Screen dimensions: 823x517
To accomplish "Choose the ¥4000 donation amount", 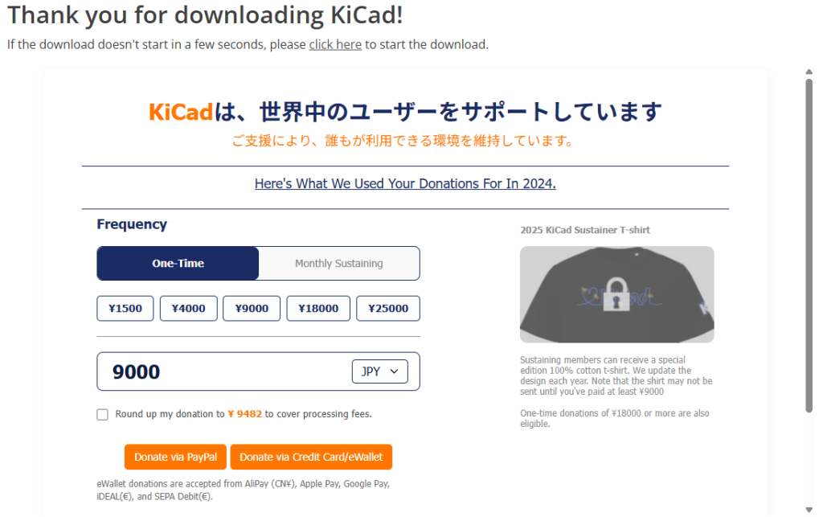I will (188, 309).
